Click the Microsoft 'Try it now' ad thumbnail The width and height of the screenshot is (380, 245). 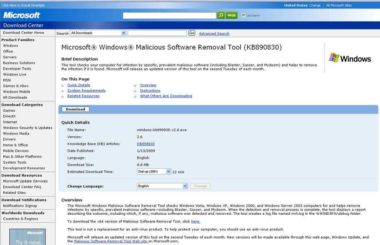pyautogui.click(x=27, y=237)
